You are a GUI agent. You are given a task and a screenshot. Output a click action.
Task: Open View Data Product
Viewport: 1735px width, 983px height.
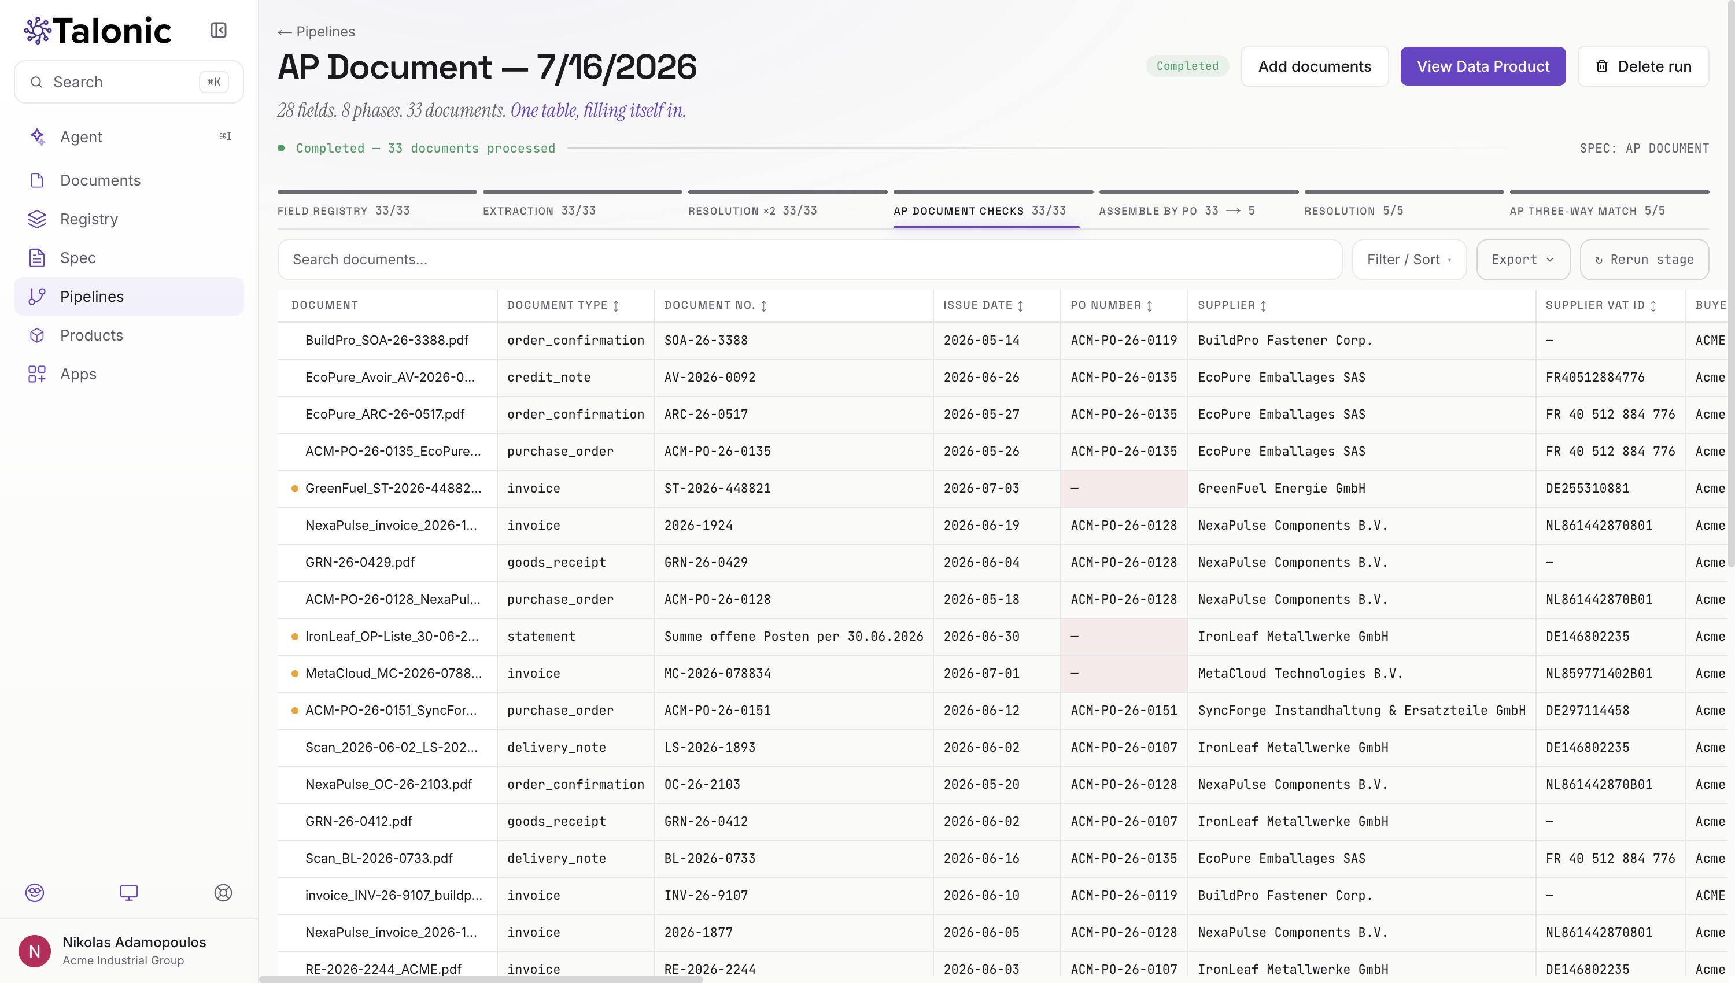point(1482,66)
